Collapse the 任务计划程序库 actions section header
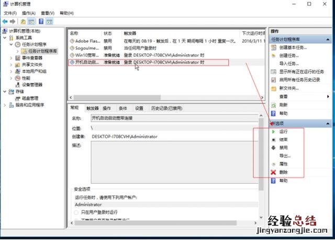The height and width of the screenshot is (240, 335). click(328, 39)
